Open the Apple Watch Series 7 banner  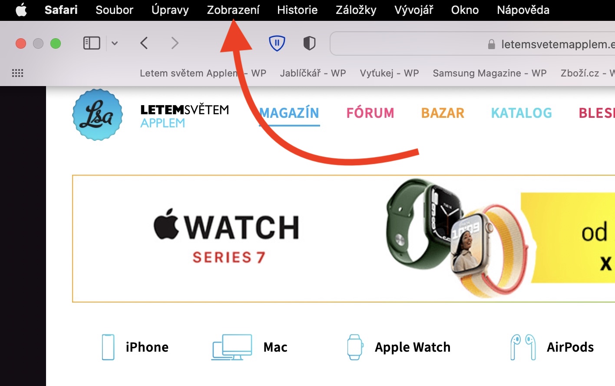tap(344, 239)
